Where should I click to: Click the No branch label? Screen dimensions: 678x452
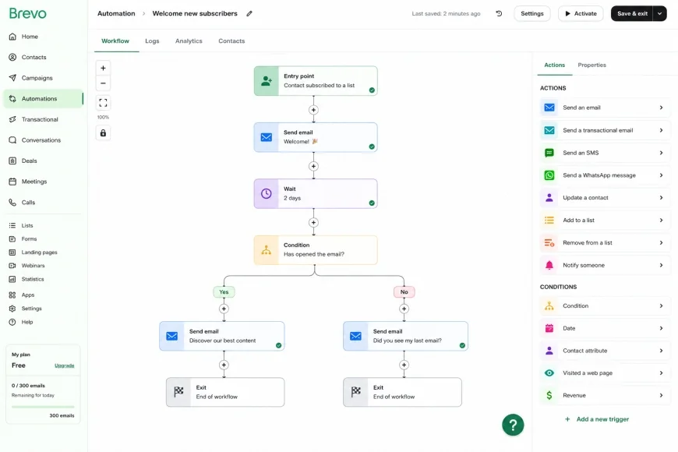pos(404,292)
